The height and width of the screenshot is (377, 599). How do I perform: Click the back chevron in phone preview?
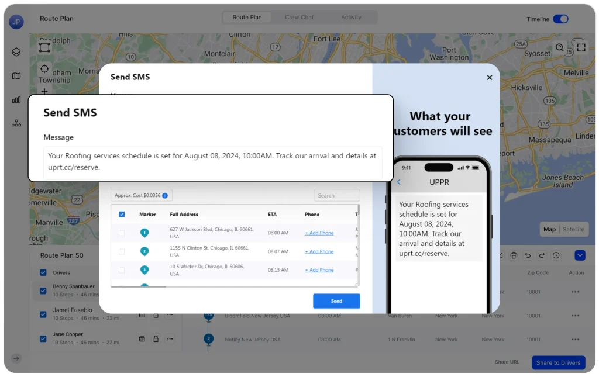tap(399, 182)
